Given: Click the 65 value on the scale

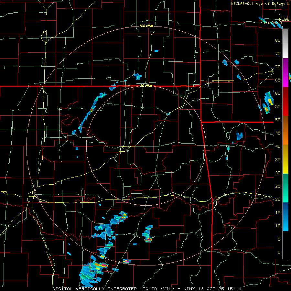Looking at the screenshot, I should pos(278,80).
